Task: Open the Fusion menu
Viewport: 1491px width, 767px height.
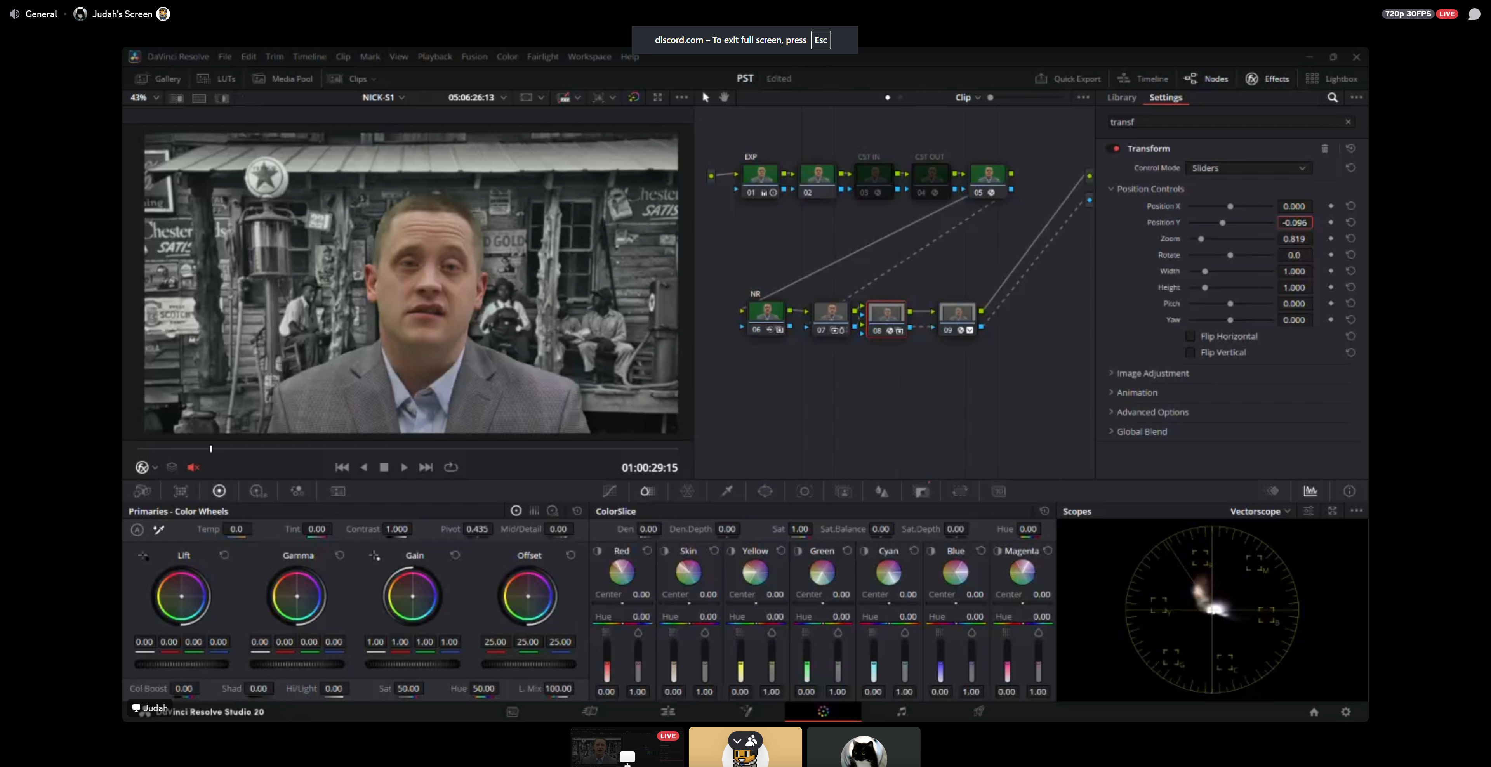Action: pyautogui.click(x=474, y=57)
